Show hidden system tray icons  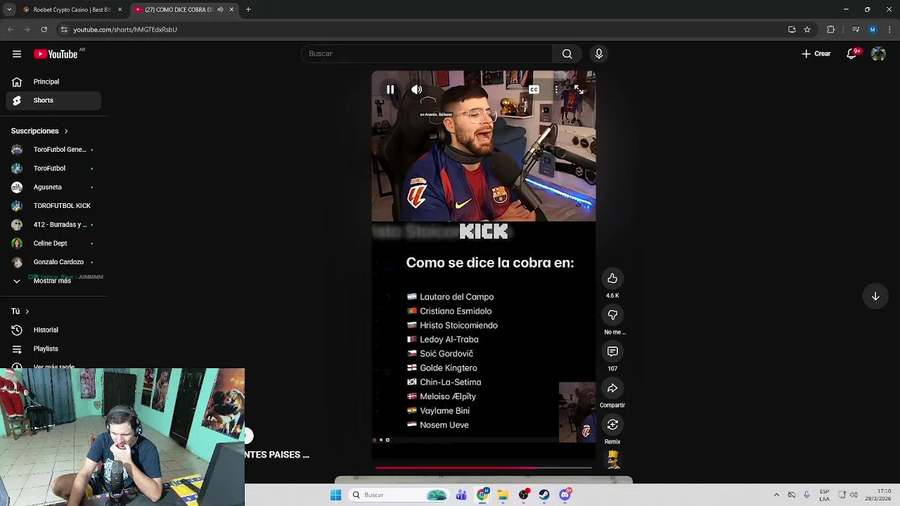[x=776, y=495]
